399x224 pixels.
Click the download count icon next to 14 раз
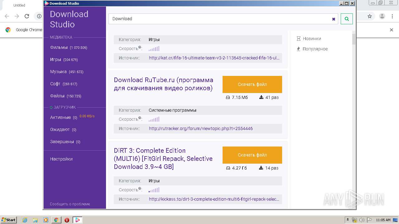click(261, 168)
